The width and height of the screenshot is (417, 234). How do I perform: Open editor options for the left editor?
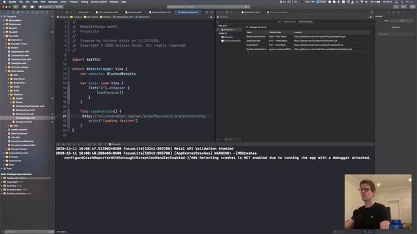pyautogui.click(x=207, y=12)
